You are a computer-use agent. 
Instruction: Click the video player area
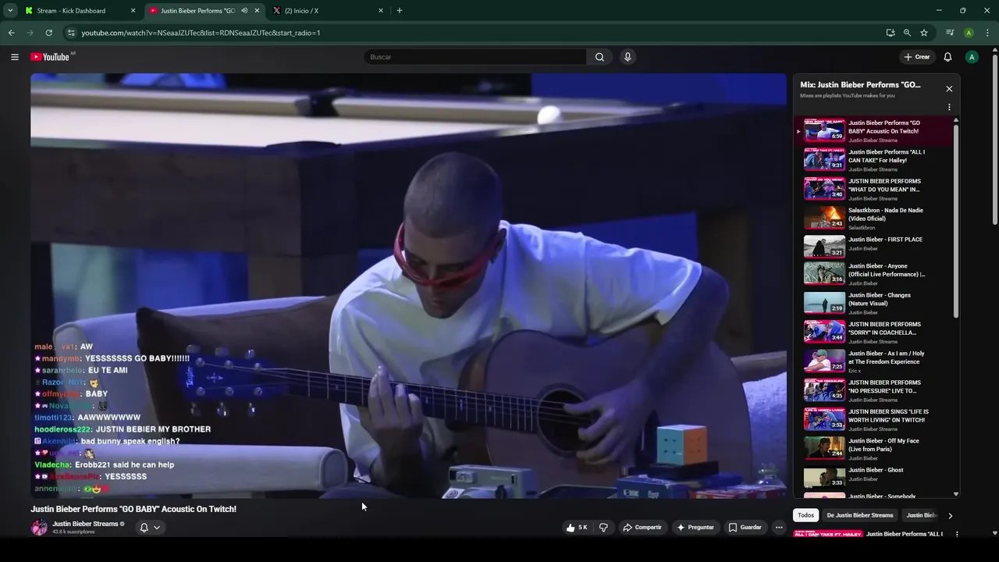[408, 286]
